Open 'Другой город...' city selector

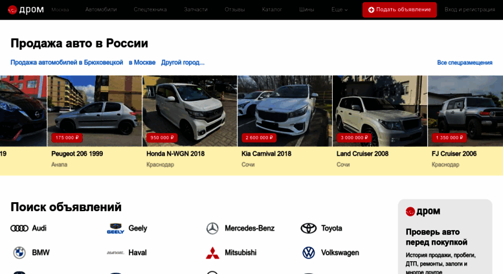(183, 63)
